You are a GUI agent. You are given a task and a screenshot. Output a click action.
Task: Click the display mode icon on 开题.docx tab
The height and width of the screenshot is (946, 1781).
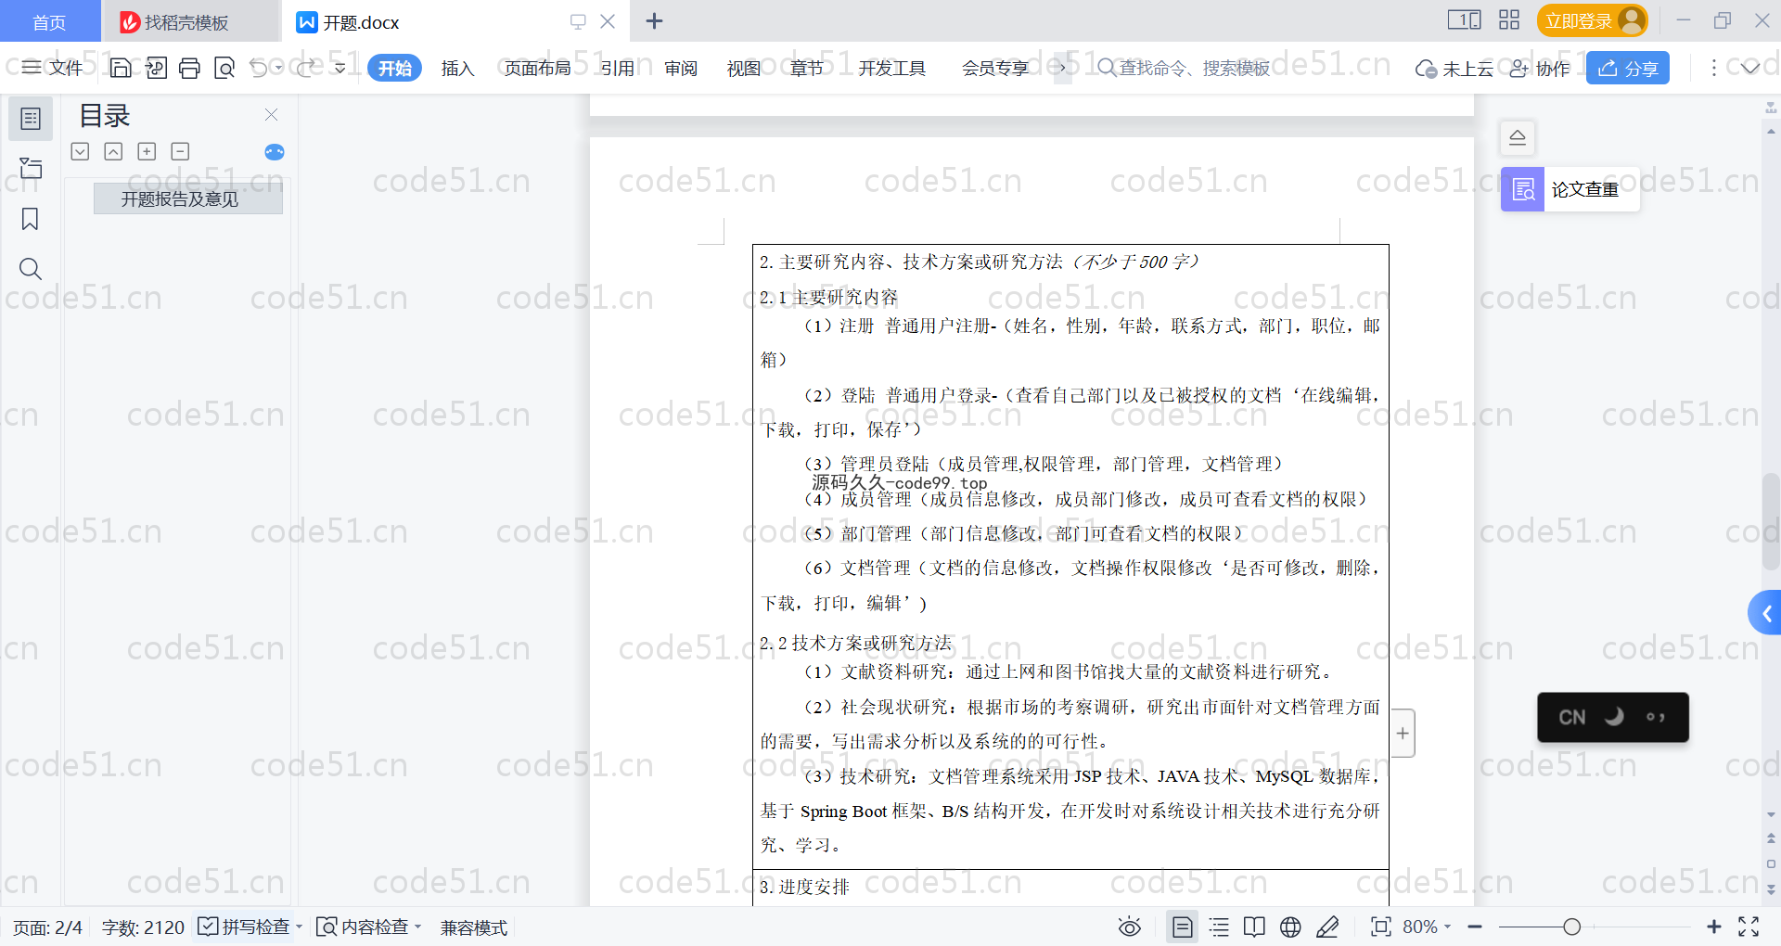click(x=578, y=21)
